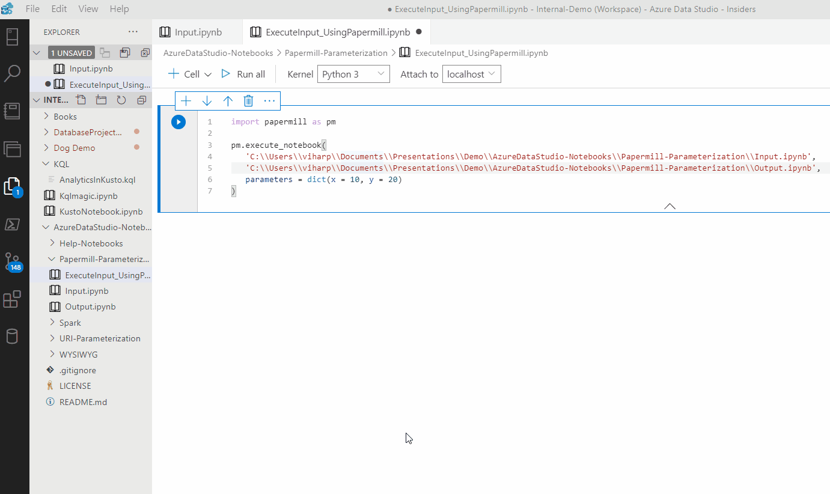This screenshot has height=494, width=830.
Task: Collapse the code cell with the chevron
Action: [x=669, y=206]
